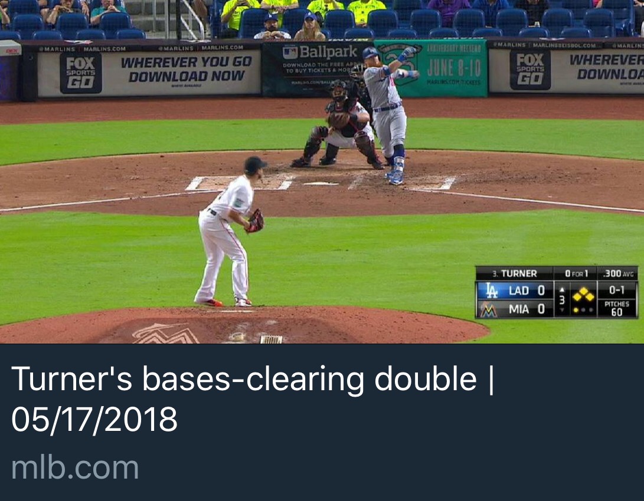Click the Dodgers LA logo in scorebug
644x501 pixels.
click(x=492, y=290)
